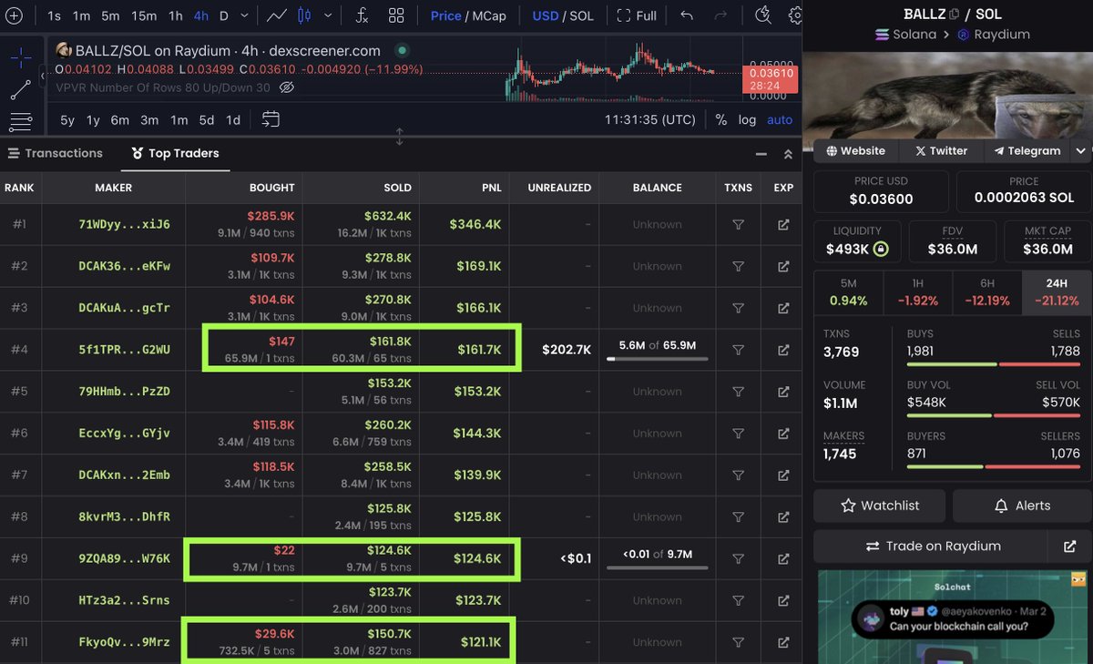Image resolution: width=1093 pixels, height=664 pixels.
Task: Filter transactions of maker 9ZQA89...W76K
Action: [739, 558]
